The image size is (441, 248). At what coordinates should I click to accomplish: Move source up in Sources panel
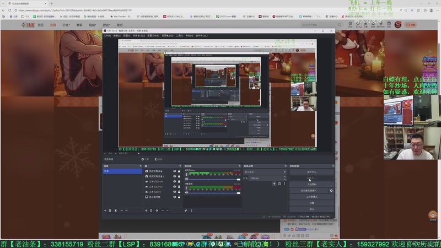pos(162,211)
